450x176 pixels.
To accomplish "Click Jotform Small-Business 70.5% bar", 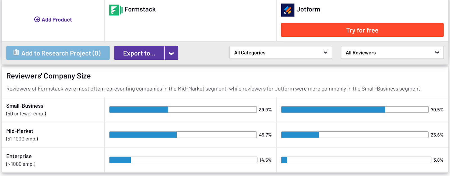I will click(x=355, y=110).
